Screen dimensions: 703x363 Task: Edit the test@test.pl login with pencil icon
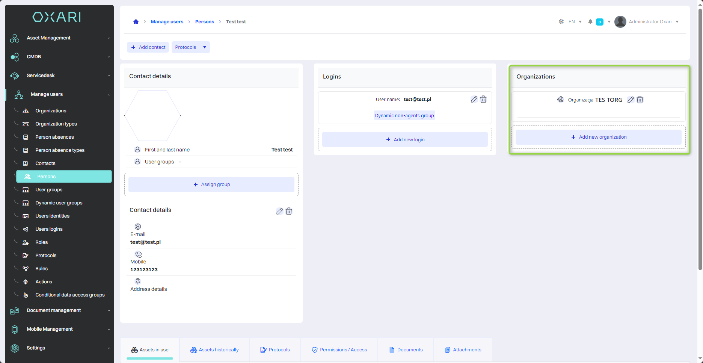point(474,100)
